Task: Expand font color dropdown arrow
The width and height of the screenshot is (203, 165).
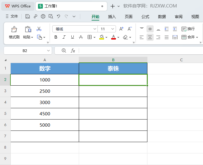Action: click(x=118, y=37)
